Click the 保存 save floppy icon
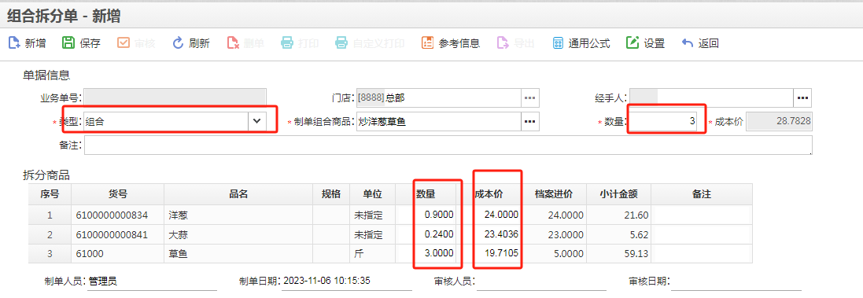 coord(68,43)
